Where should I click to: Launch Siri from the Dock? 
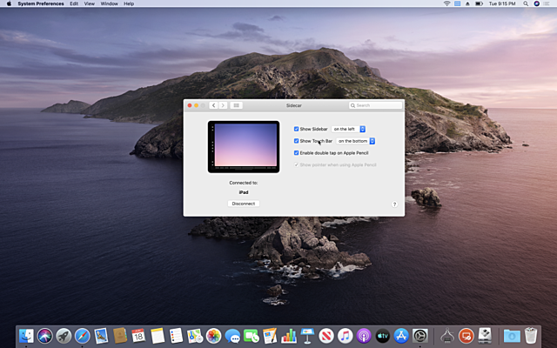tap(45, 336)
